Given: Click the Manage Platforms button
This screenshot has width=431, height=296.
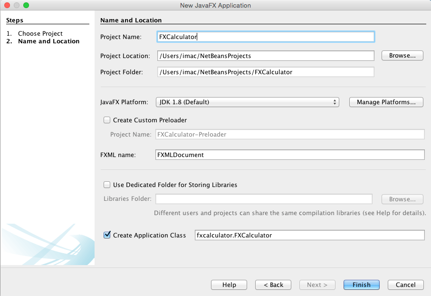Looking at the screenshot, I should [x=386, y=102].
